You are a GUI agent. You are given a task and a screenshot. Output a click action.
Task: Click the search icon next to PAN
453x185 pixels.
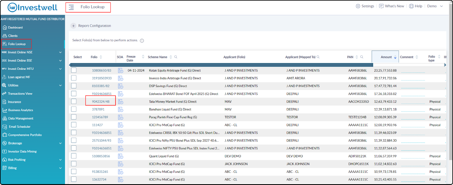pyautogui.click(x=362, y=57)
